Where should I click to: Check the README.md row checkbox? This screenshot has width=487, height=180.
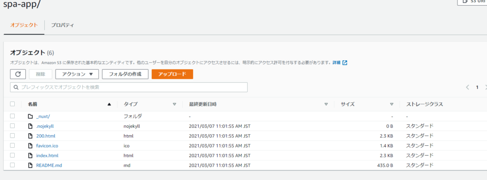(12, 165)
